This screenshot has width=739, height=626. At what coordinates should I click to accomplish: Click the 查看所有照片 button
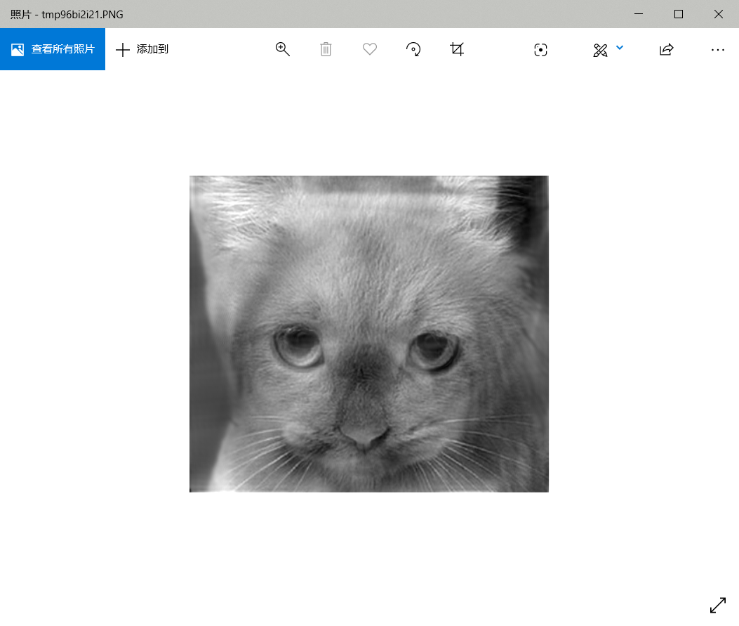point(53,49)
